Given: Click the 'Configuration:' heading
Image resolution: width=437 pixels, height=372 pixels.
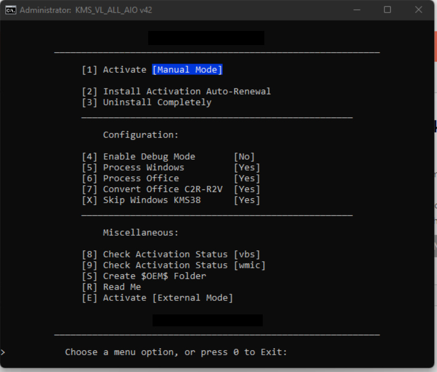Looking at the screenshot, I should 141,135.
